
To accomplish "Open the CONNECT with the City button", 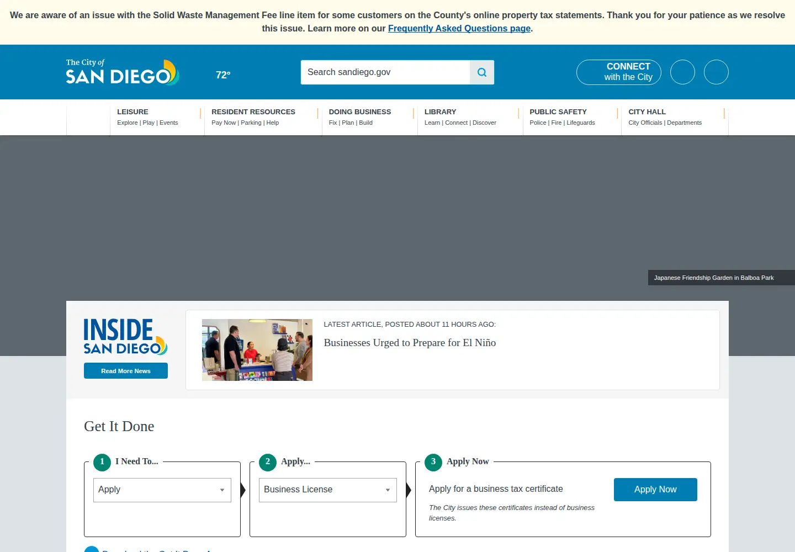I will (619, 72).
